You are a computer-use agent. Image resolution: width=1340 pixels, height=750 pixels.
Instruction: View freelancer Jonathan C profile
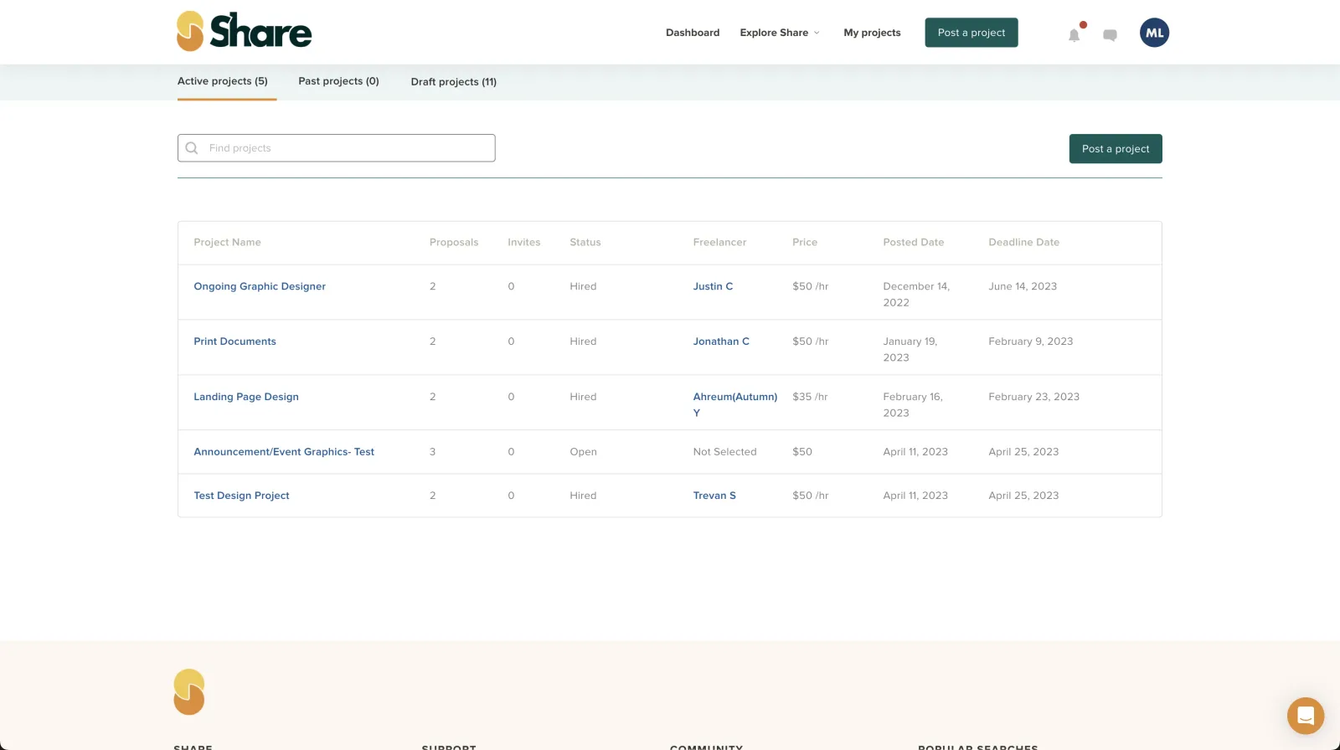tap(721, 342)
